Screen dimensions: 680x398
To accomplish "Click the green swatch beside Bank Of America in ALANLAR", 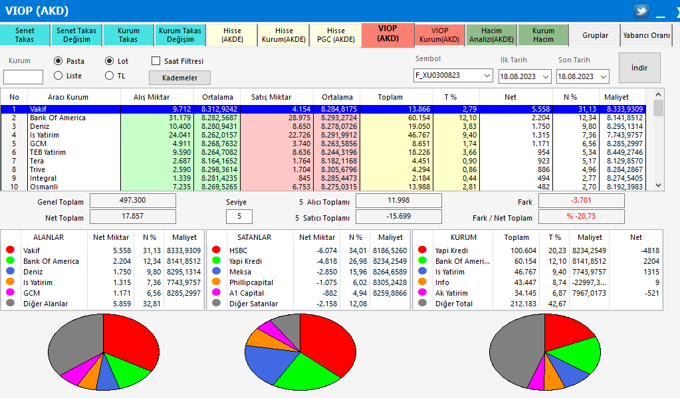I will 11,260.
